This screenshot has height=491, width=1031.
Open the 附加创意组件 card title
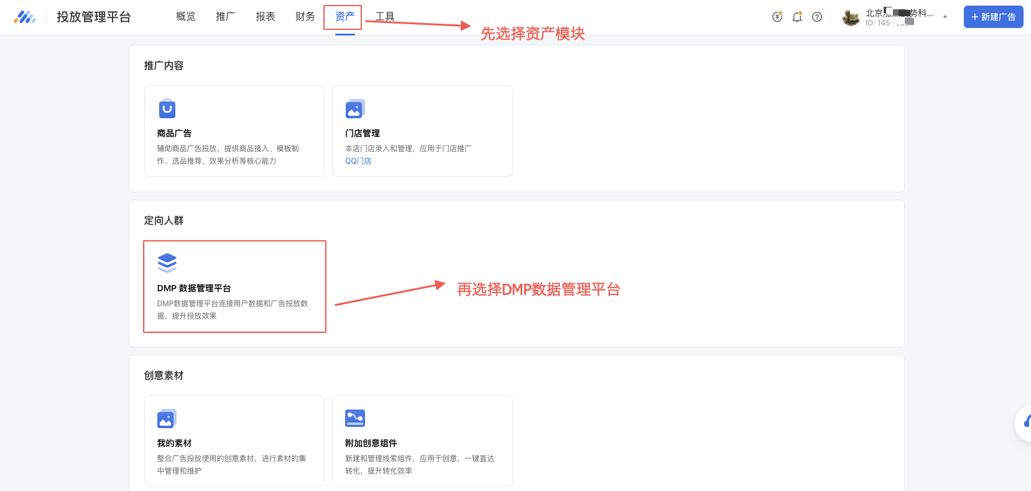(x=371, y=443)
